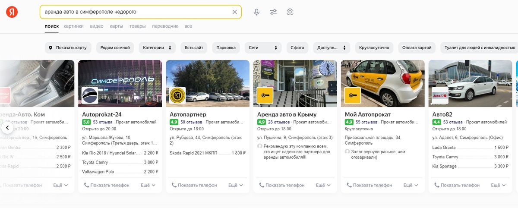The width and height of the screenshot is (518, 208).
Task: Open Мой Автопрокат yellow car photo
Action: (383, 83)
